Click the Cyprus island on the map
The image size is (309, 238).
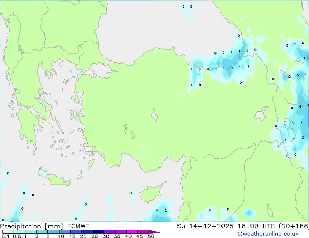(152, 193)
